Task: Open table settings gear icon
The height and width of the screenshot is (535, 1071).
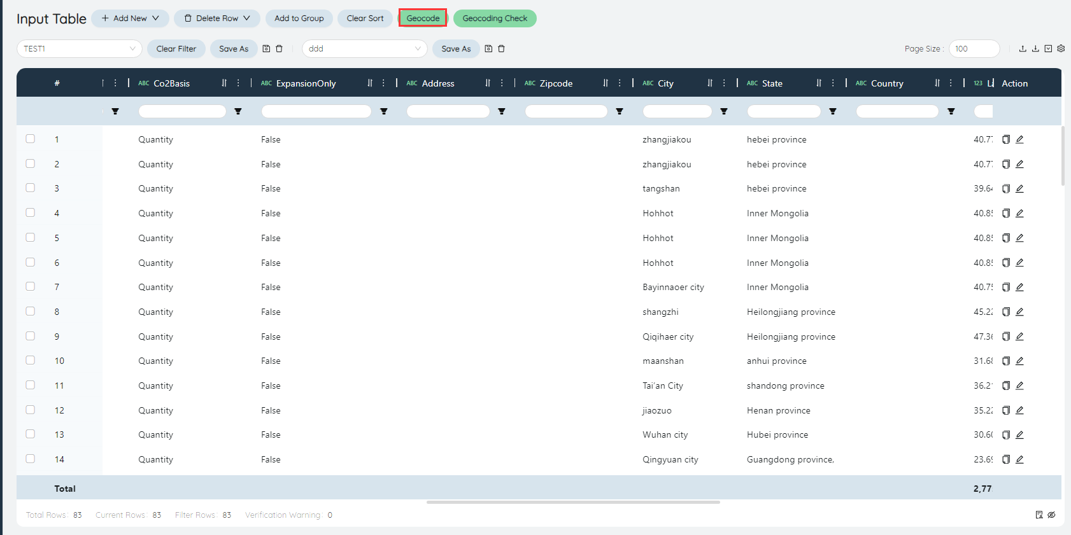Action: (1061, 48)
